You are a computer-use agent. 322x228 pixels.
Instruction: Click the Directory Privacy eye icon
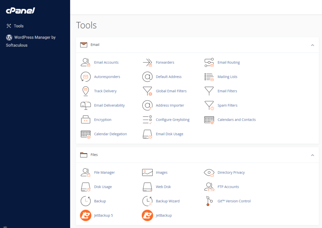pyautogui.click(x=209, y=172)
